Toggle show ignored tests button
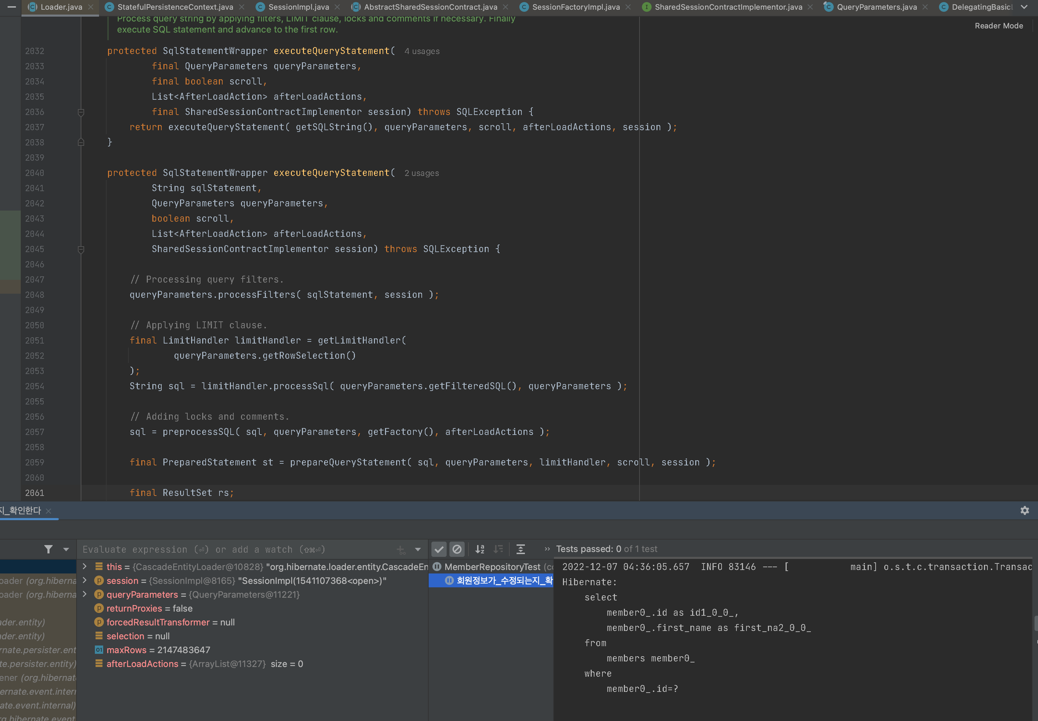The height and width of the screenshot is (721, 1038). click(x=457, y=549)
